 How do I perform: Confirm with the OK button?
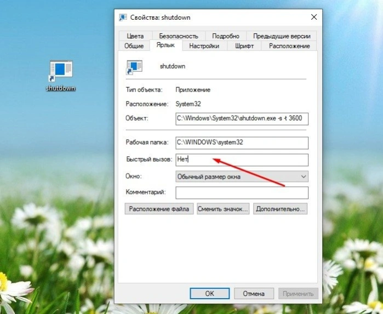(x=209, y=293)
